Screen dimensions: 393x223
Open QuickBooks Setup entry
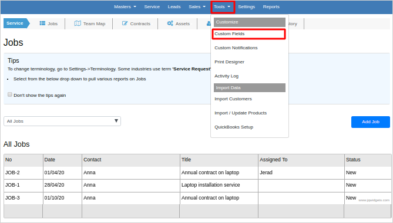click(x=234, y=127)
